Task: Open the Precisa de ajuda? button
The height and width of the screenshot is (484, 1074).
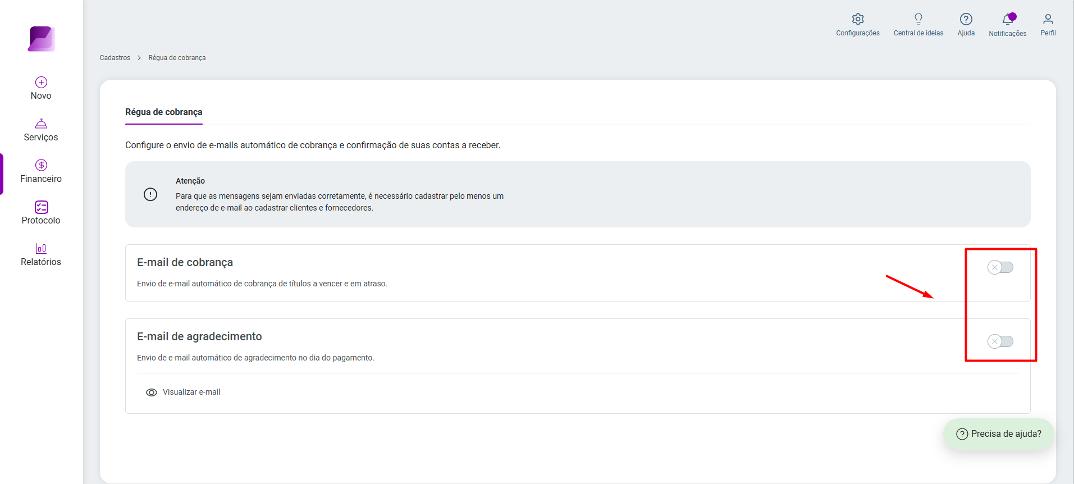Action: [998, 434]
